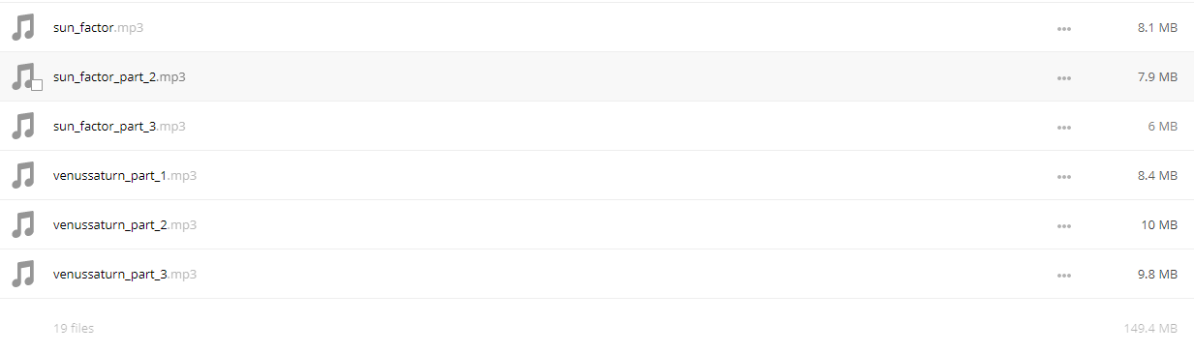Open the file sun_factor_part_2.mp3
This screenshot has width=1194, height=352.
[x=119, y=76]
